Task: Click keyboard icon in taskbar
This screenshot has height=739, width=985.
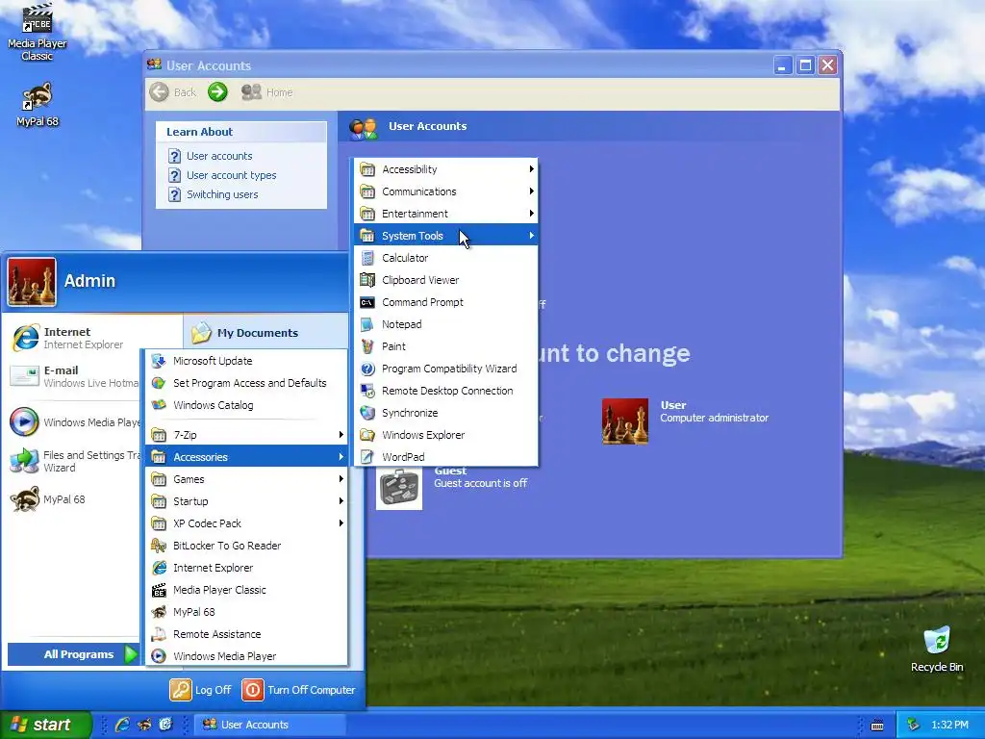Action: pos(877,726)
